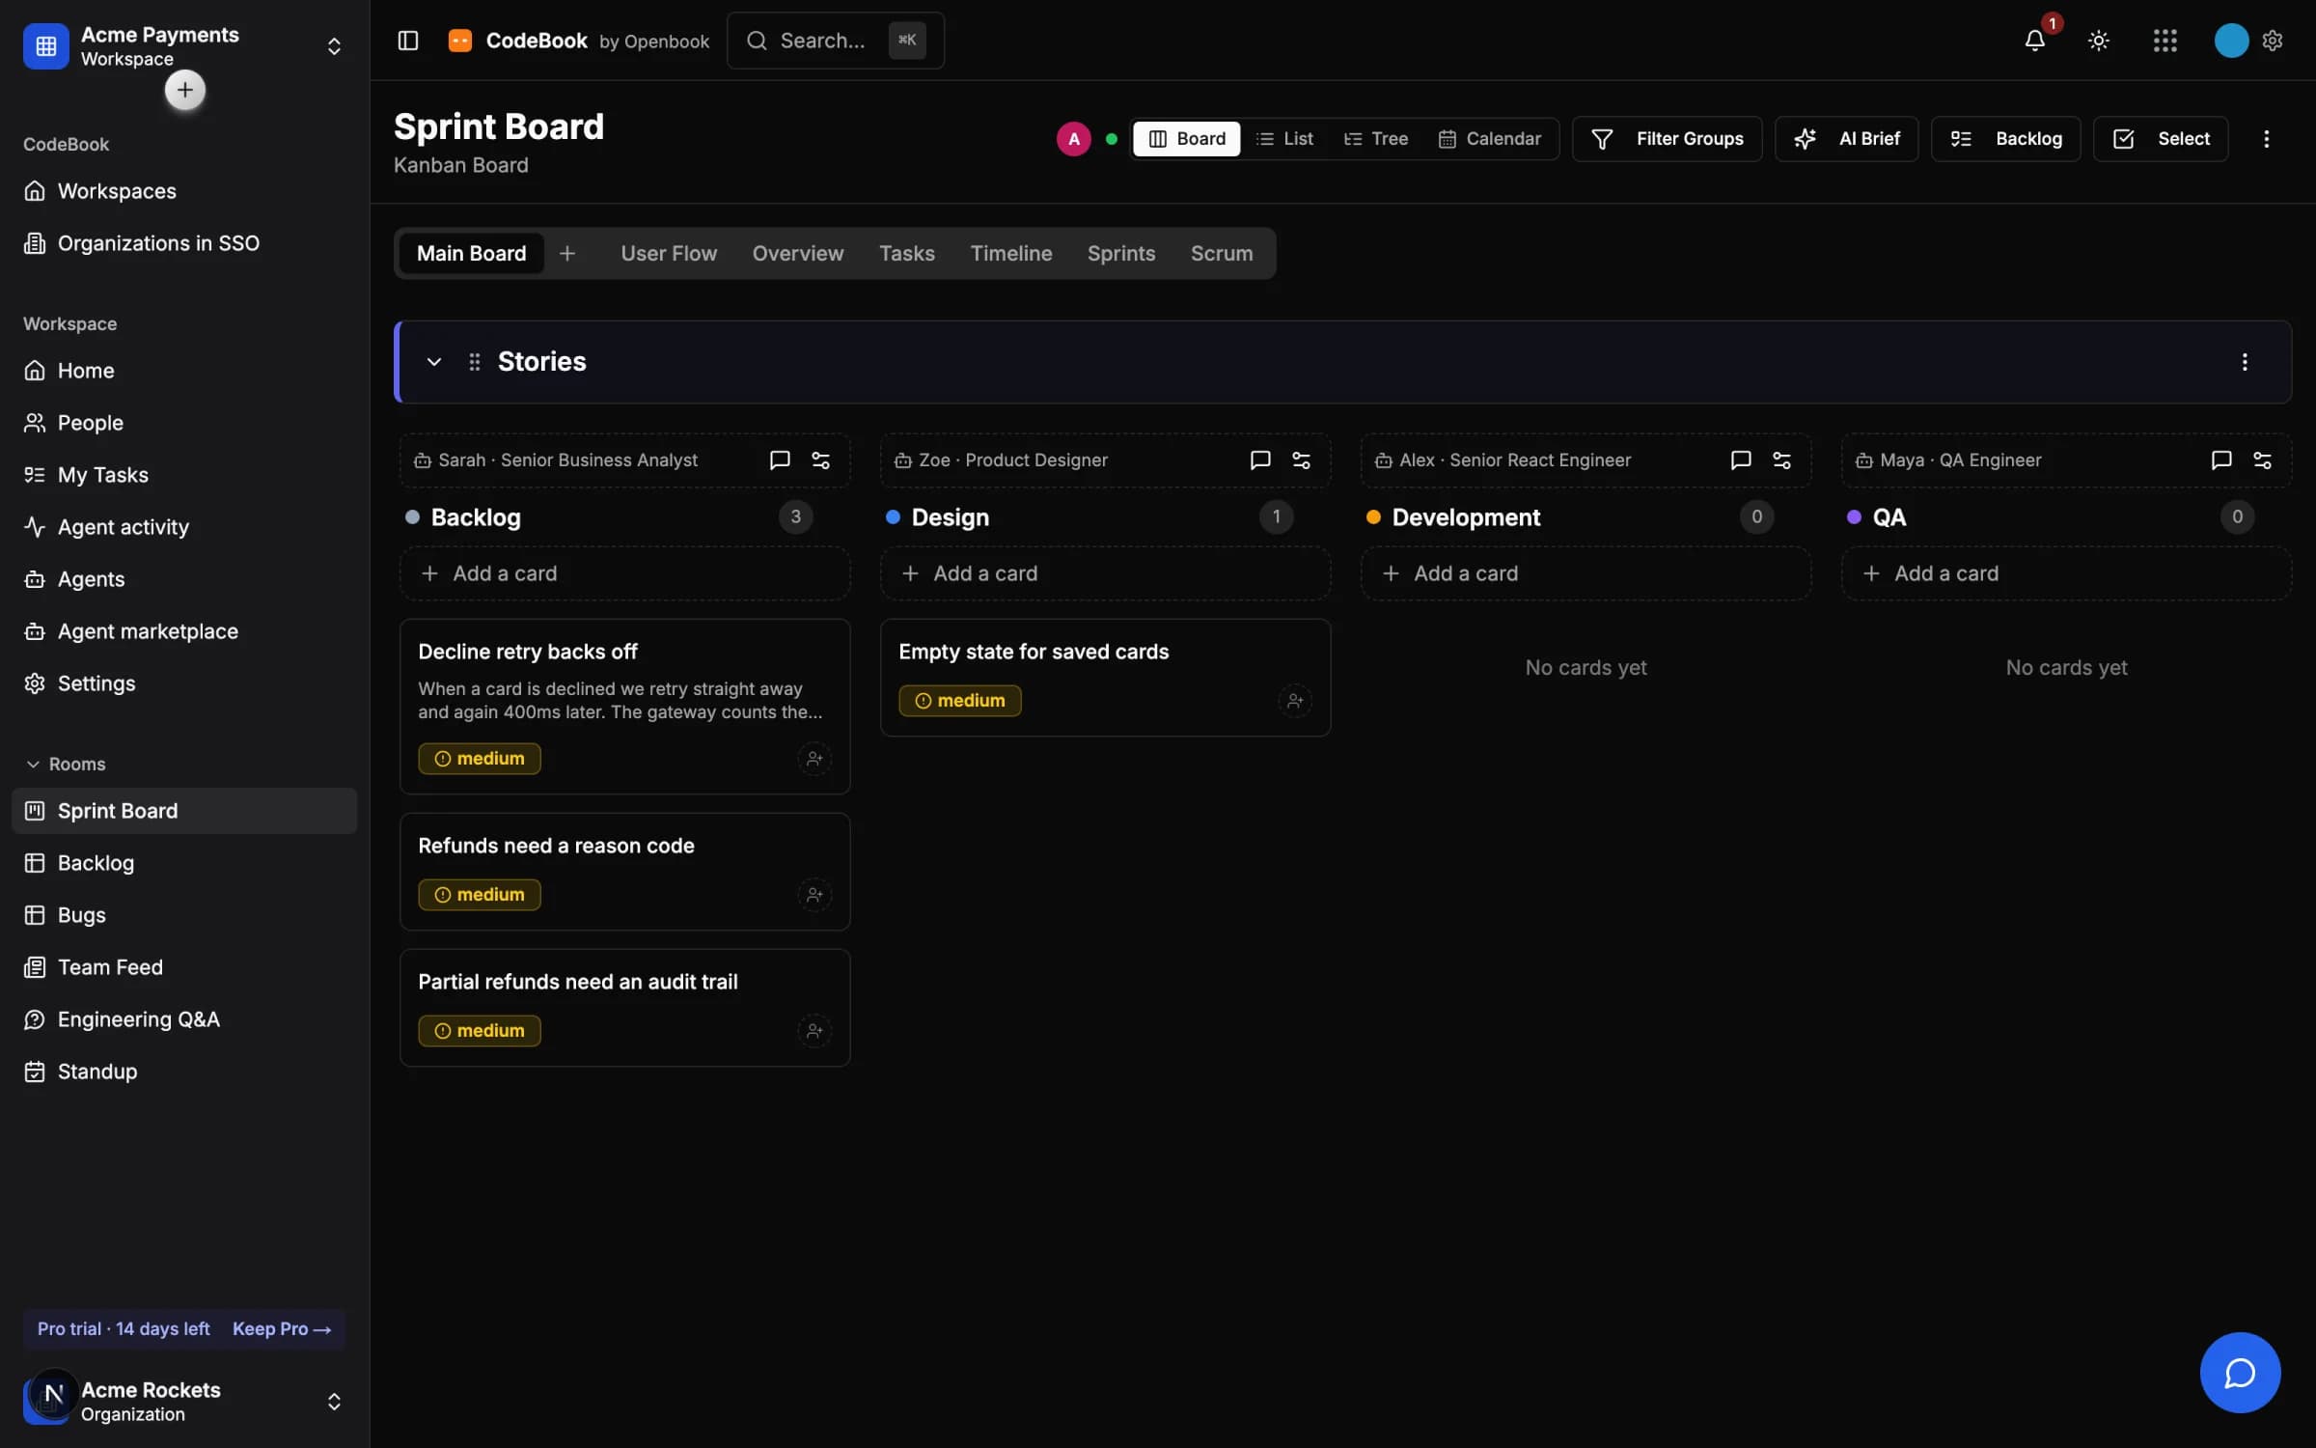Open Engineering Q&A room
This screenshot has width=2316, height=1448.
[x=183, y=1019]
